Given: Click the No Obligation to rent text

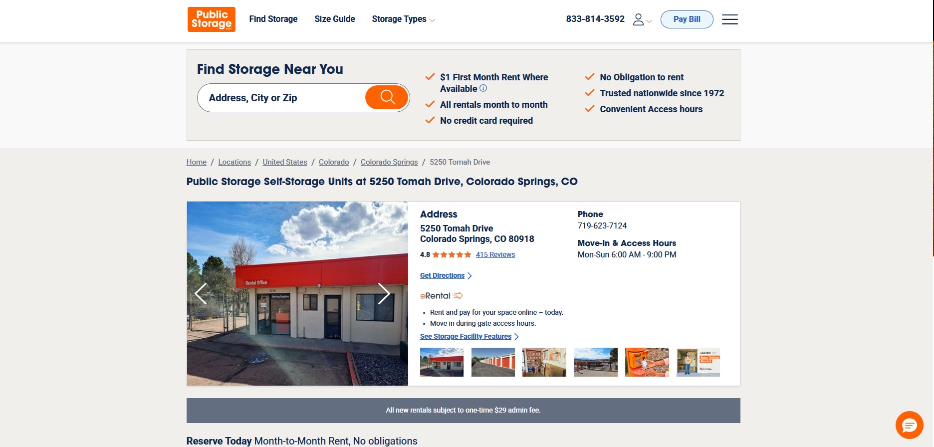Looking at the screenshot, I should 642,77.
